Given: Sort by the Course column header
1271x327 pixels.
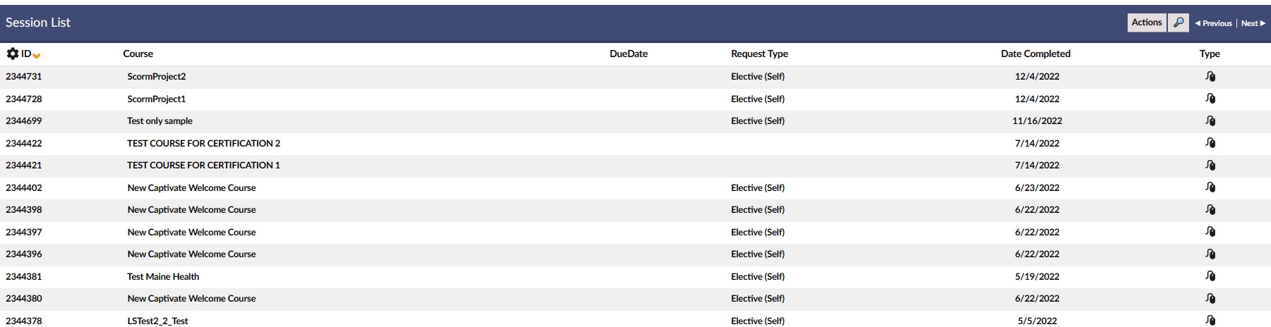Looking at the screenshot, I should click(138, 54).
